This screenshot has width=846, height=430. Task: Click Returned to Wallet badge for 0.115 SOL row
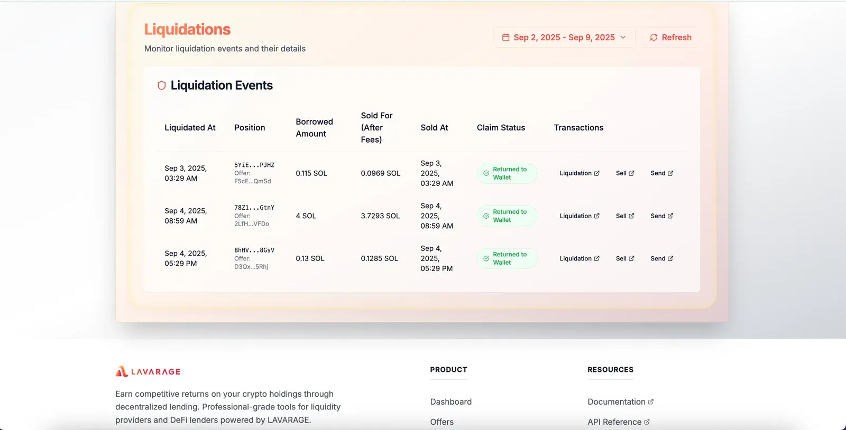click(x=507, y=173)
